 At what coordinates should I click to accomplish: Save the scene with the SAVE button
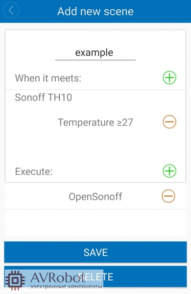point(95,252)
